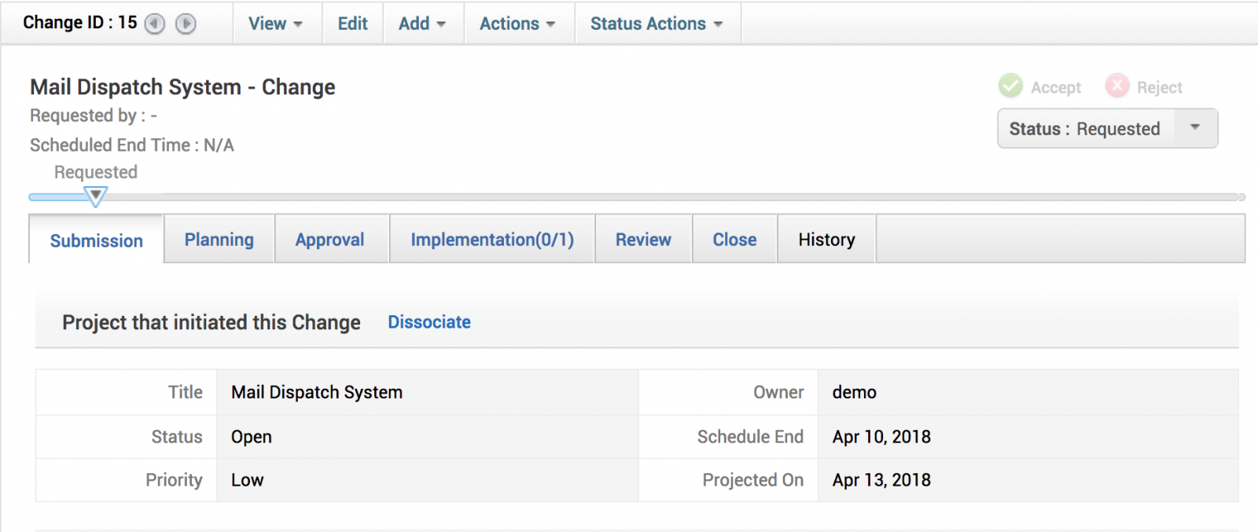Click the Schedule End date 'Apr 10, 2018'
This screenshot has width=1258, height=532.
point(882,437)
